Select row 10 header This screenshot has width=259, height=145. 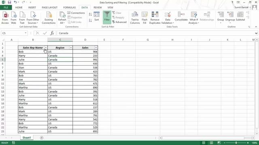pos(2,79)
